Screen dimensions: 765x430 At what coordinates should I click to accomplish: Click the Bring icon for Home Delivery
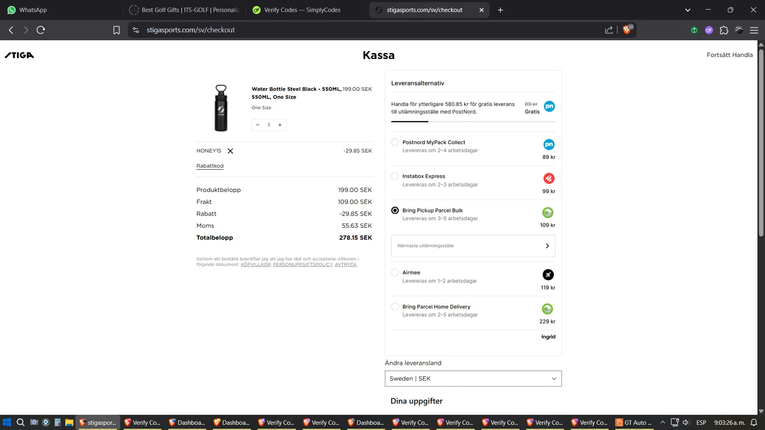tap(547, 309)
